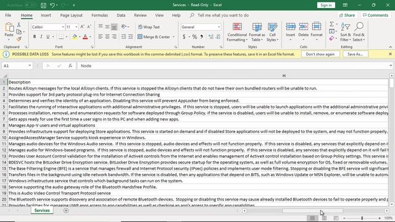
Task: Click the Undo arrow icon
Action: 52,5
